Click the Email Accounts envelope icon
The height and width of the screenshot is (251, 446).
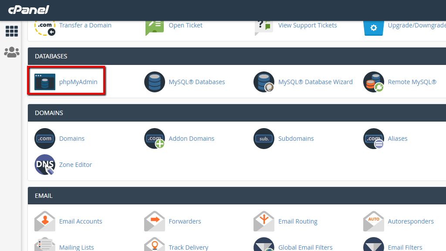point(45,221)
